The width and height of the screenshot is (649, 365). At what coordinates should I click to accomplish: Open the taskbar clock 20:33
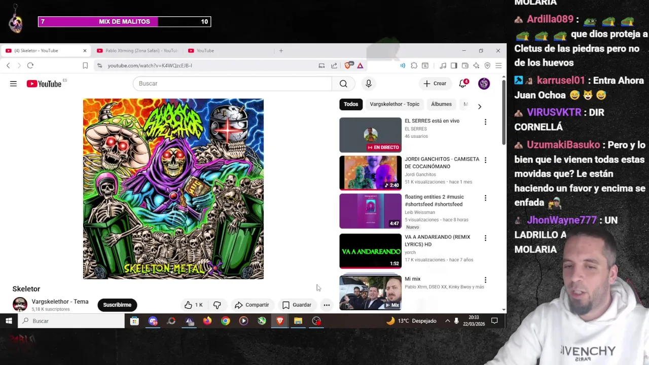(x=473, y=321)
